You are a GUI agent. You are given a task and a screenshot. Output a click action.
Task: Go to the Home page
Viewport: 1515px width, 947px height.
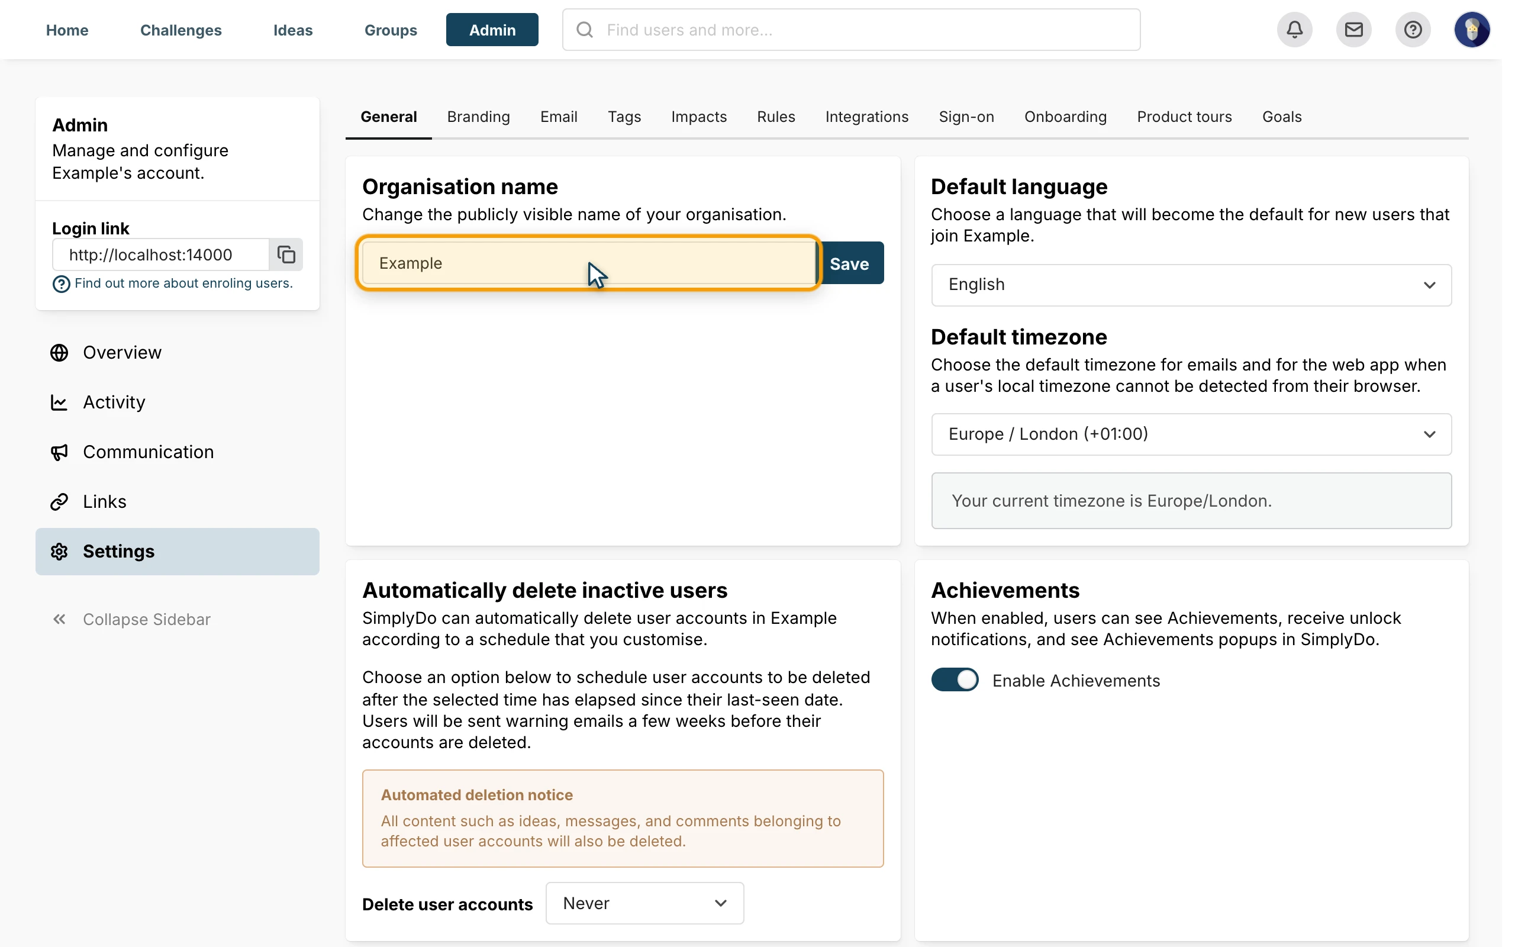(x=67, y=30)
